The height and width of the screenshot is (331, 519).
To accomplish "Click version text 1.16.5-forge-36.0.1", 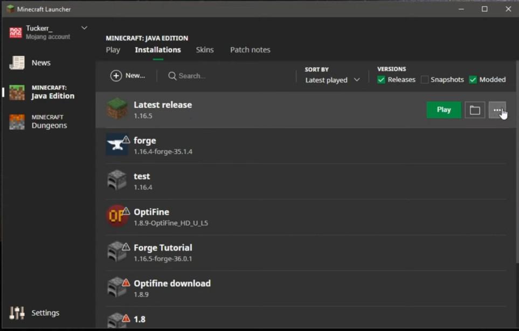I will click(163, 259).
